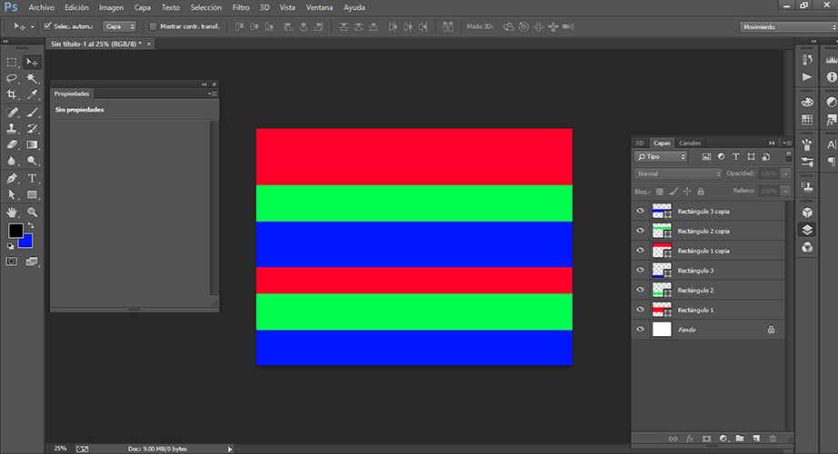Select the Magic Wand tool

(32, 78)
